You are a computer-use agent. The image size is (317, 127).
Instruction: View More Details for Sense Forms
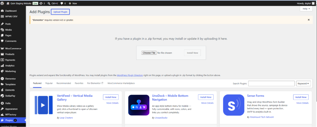(302, 103)
